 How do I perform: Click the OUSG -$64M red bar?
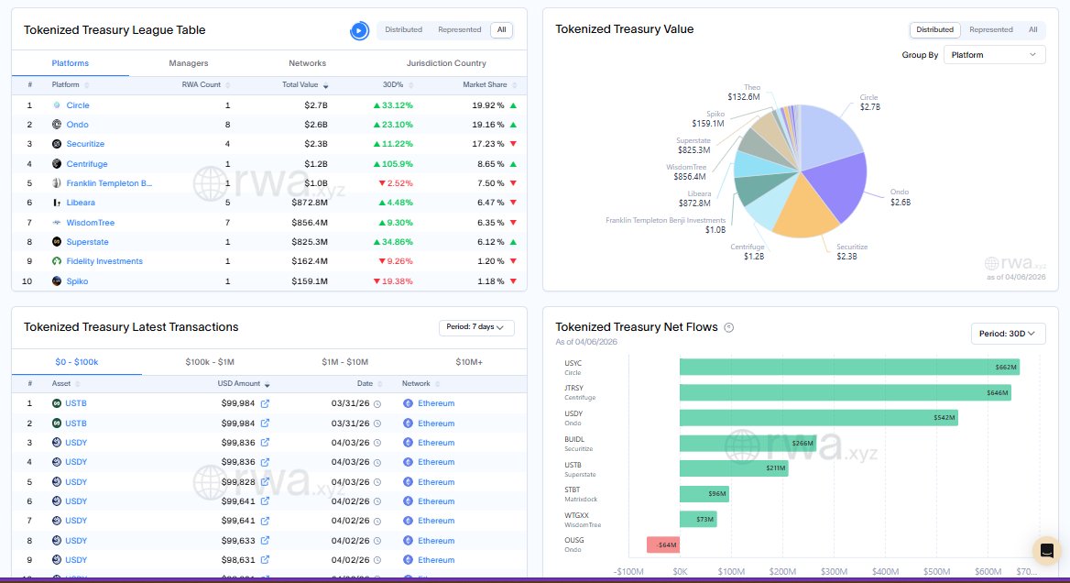663,544
